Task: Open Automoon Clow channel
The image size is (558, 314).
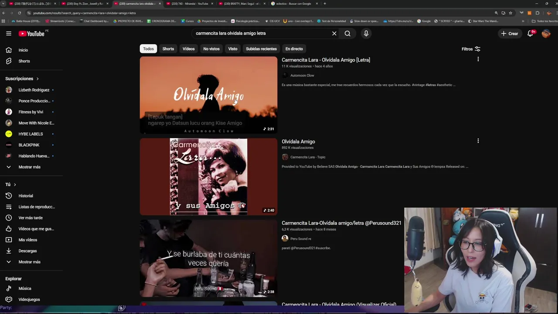Action: click(x=302, y=75)
